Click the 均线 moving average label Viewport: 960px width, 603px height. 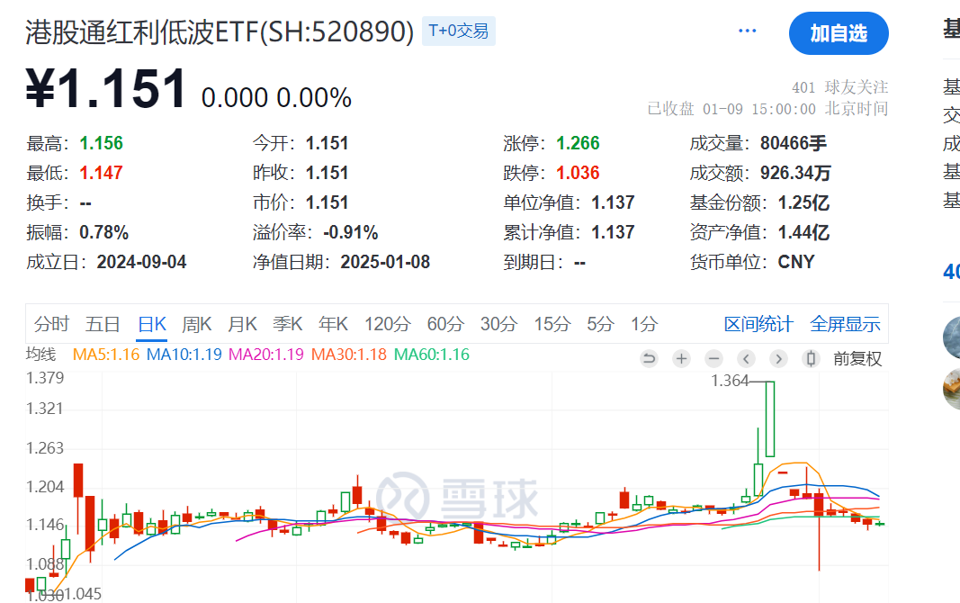coord(40,355)
